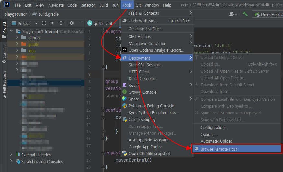Click the Collapse All icon in Project panel

click(x=61, y=23)
